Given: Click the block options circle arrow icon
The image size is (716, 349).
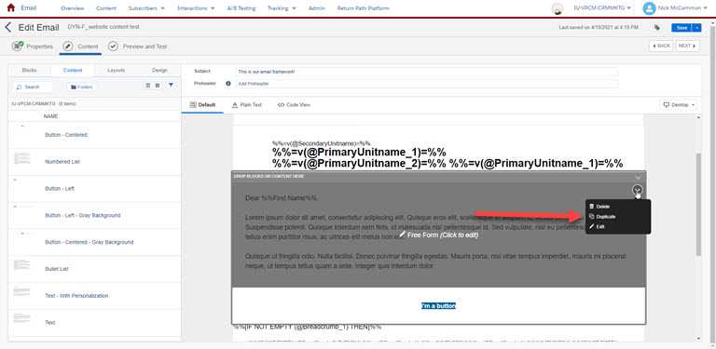Looking at the screenshot, I should [638, 190].
